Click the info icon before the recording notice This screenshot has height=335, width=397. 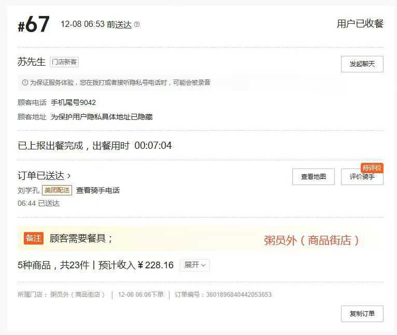pos(25,82)
